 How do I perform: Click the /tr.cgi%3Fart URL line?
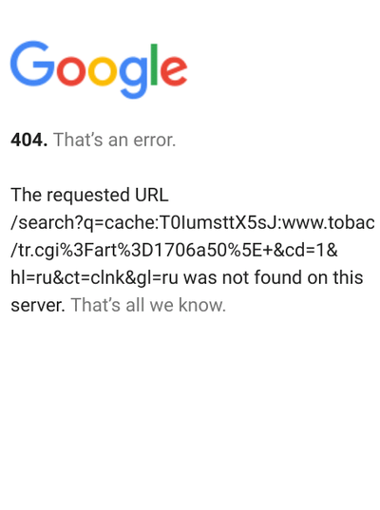point(175,251)
